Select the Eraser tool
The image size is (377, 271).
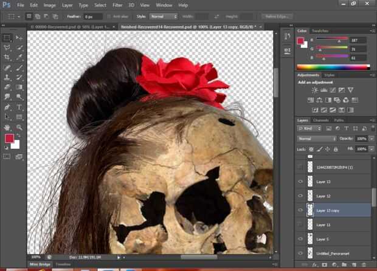click(x=7, y=87)
